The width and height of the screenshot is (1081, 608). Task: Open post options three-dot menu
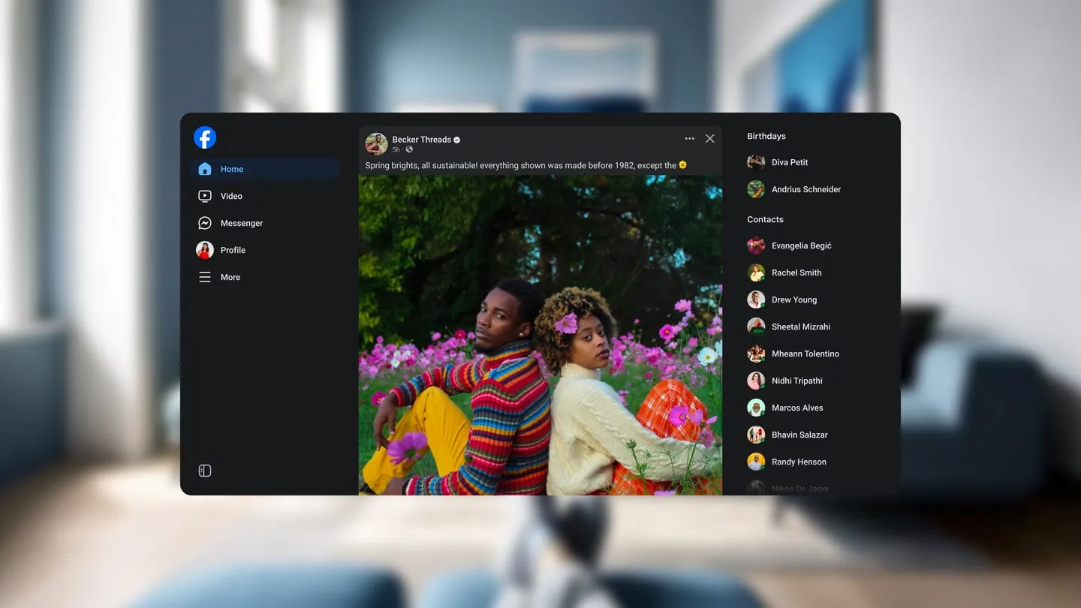(x=689, y=139)
